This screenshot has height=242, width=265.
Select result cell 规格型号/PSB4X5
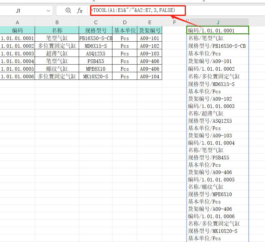pos(218,158)
